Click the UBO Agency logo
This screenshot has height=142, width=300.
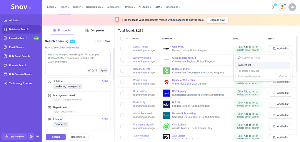166,93
